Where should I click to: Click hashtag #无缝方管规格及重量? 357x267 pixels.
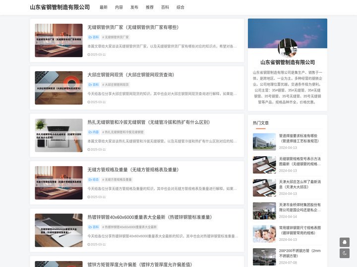[x=117, y=179]
